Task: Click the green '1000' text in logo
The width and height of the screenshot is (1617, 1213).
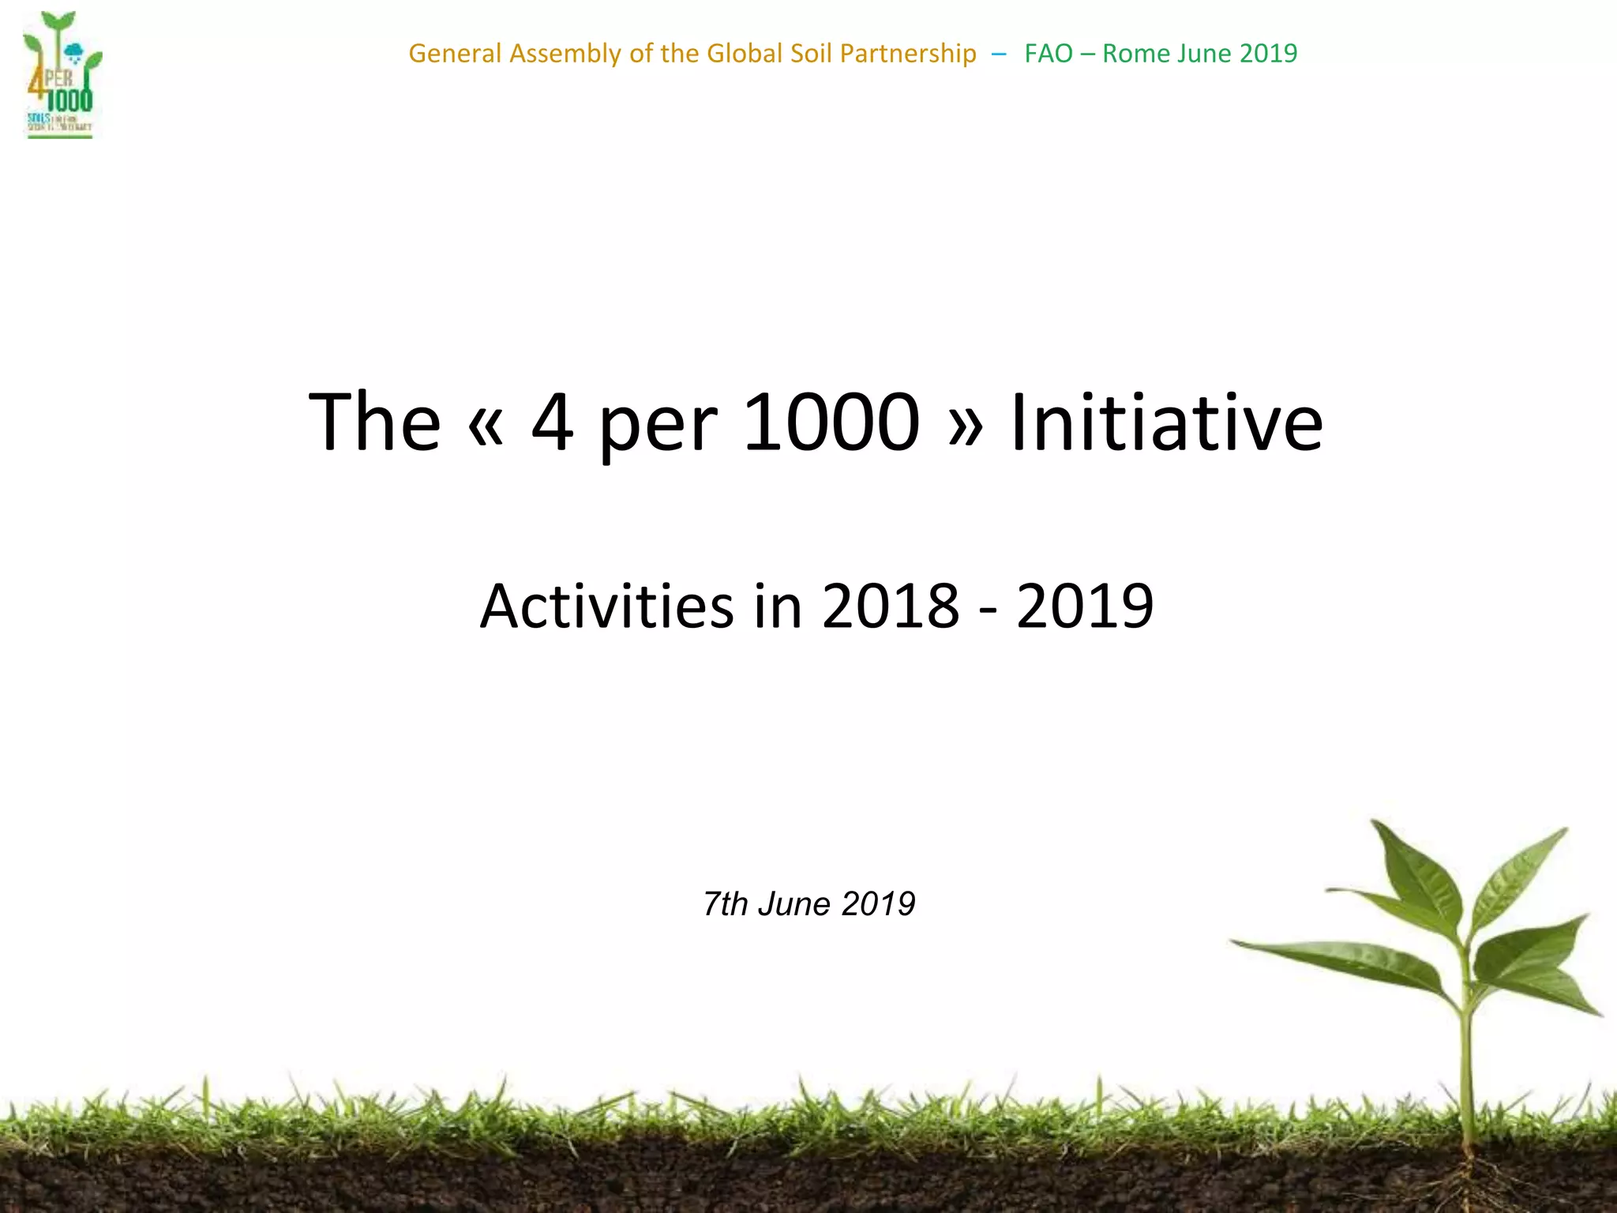Action: click(69, 100)
